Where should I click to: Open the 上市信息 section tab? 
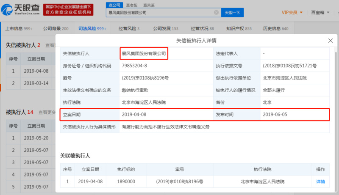tap(18, 29)
